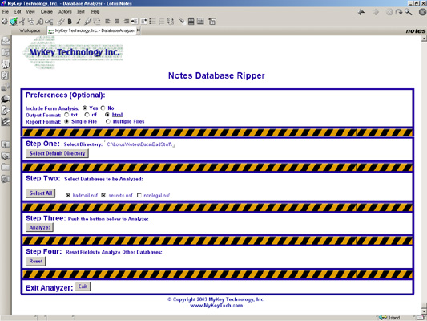Viewport: 427px width, 321px height.
Task: Open the To Do checklist bookmark
Action: click(6, 75)
